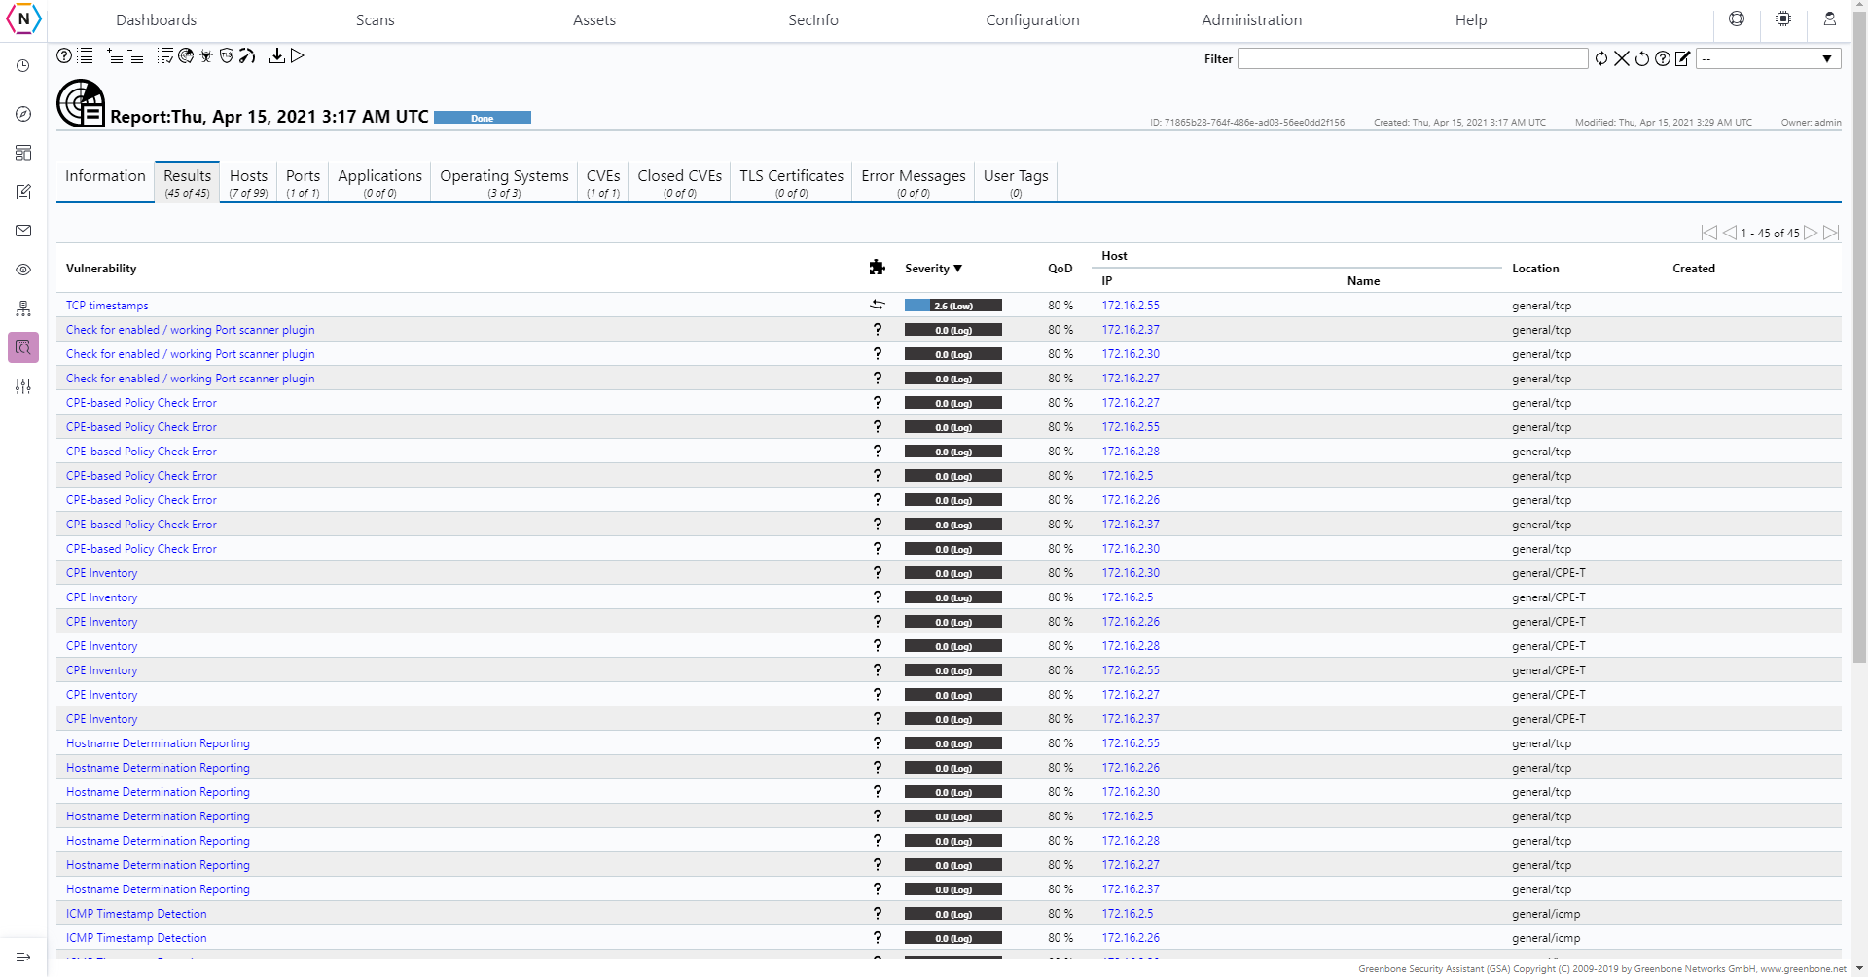Screen dimensions: 1868x977
Task: Switch to the TLS Certificates tab
Action: click(x=791, y=181)
